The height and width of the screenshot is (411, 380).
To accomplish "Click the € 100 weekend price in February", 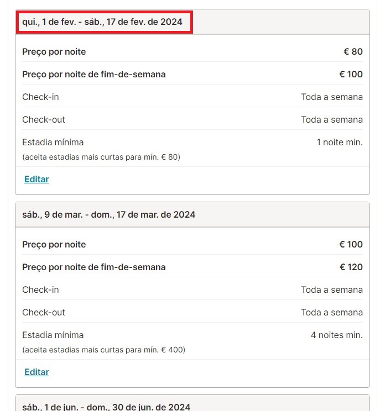I will pos(351,74).
